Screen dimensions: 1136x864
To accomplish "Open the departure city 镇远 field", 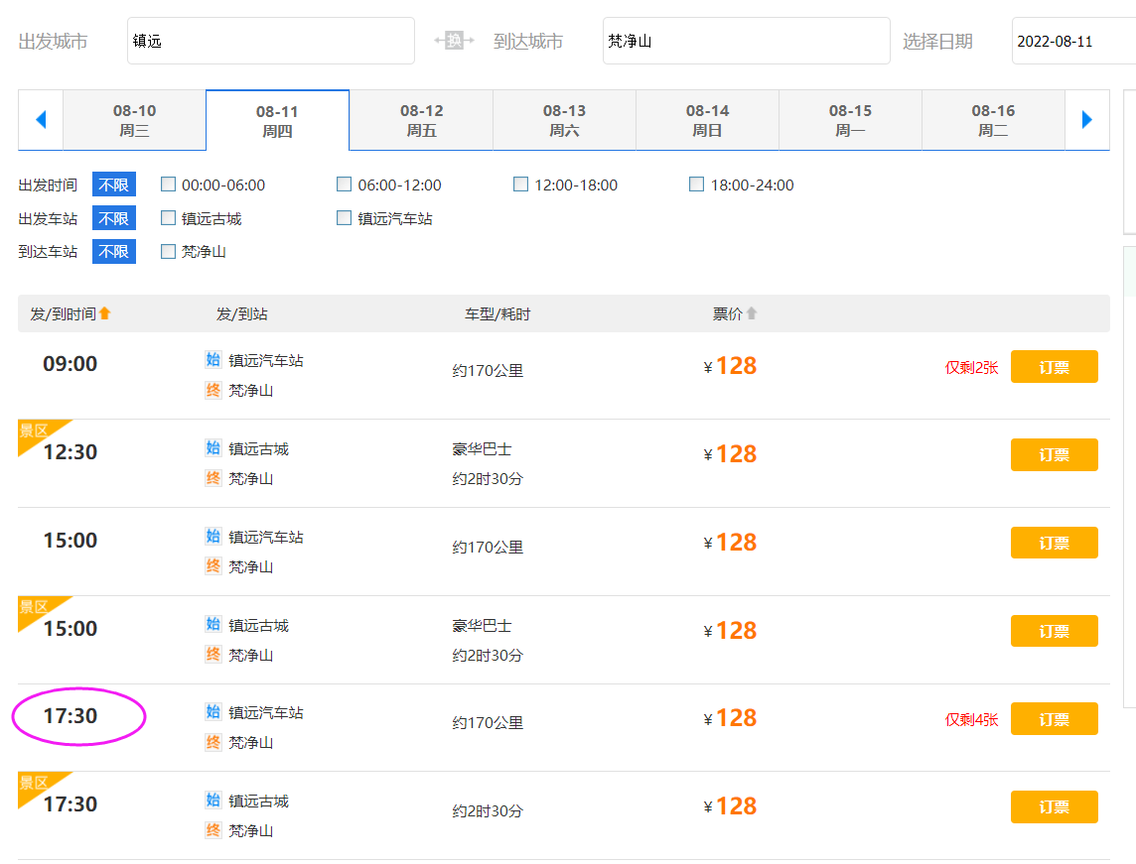I will 270,41.
